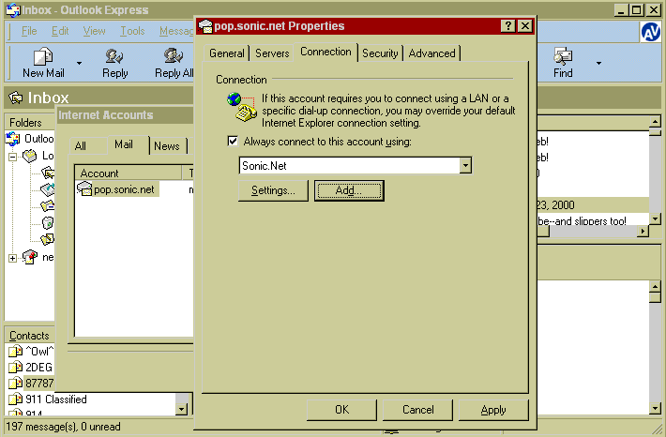Click the Add... button
Viewport: 666px width, 437px height.
(349, 190)
